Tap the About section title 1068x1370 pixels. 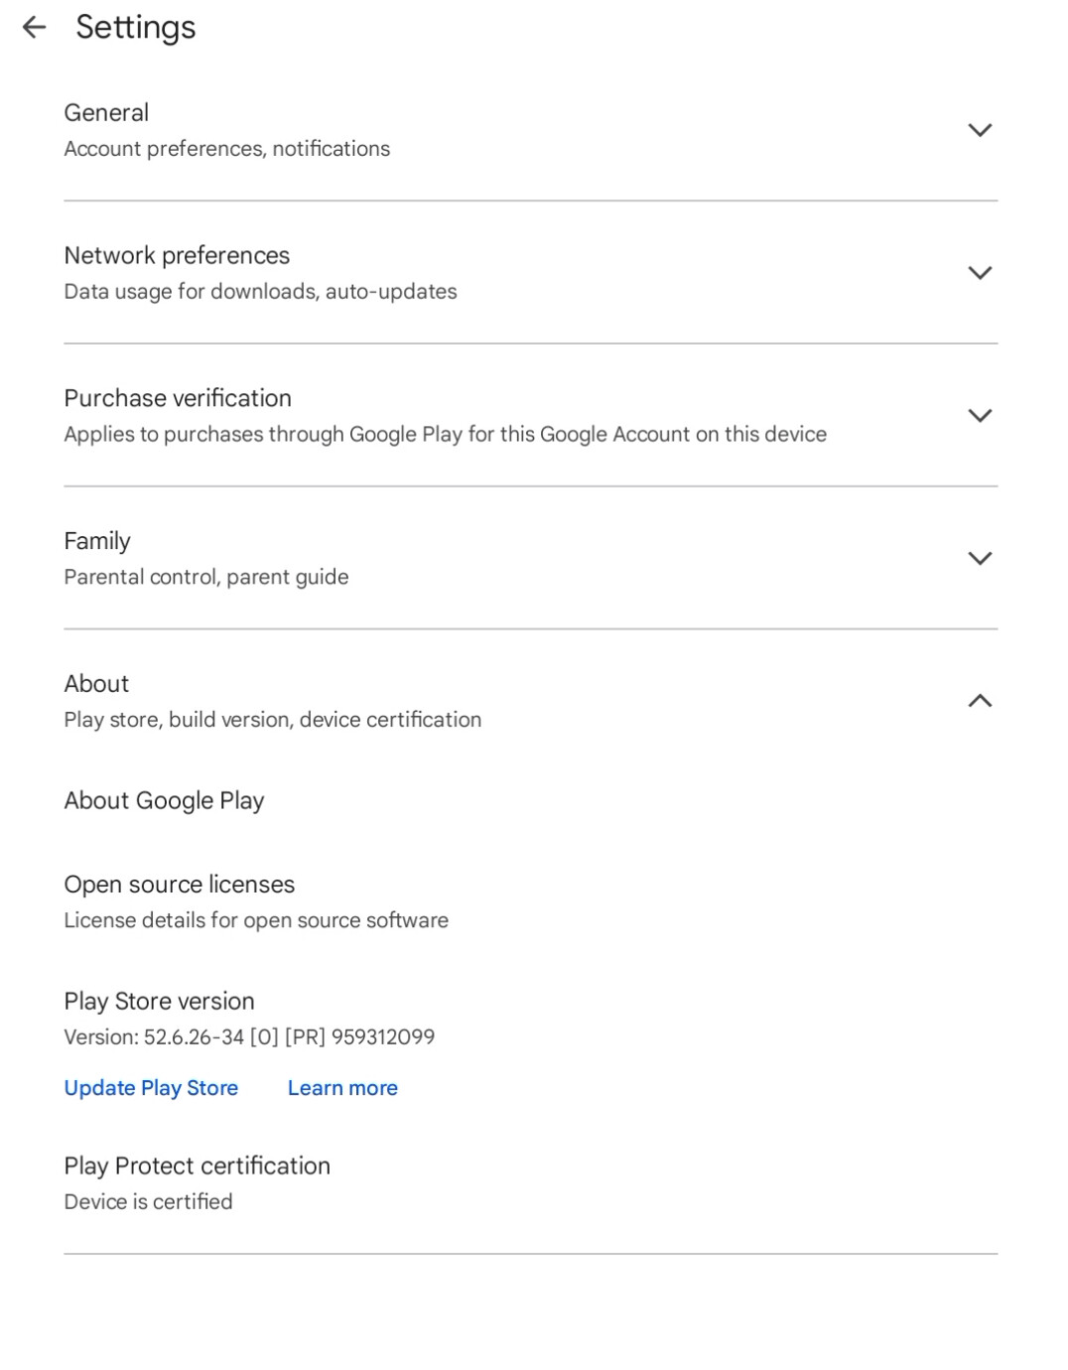tap(96, 684)
